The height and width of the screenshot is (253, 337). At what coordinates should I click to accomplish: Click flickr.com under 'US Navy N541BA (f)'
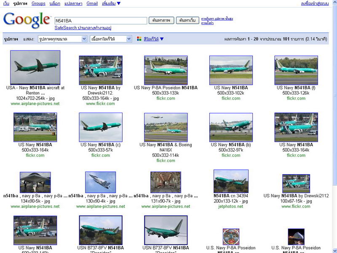(x=296, y=98)
